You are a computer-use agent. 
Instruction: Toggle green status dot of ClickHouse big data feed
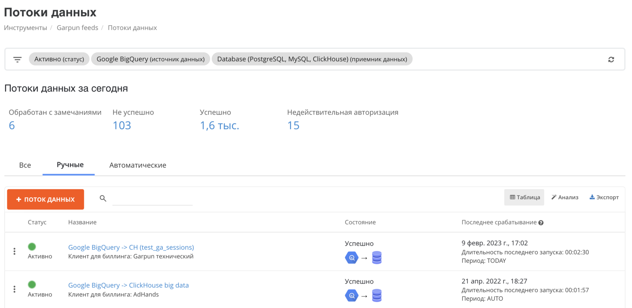(32, 285)
